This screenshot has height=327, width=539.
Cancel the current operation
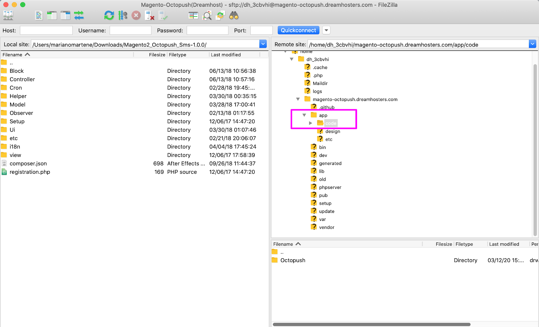pyautogui.click(x=136, y=15)
